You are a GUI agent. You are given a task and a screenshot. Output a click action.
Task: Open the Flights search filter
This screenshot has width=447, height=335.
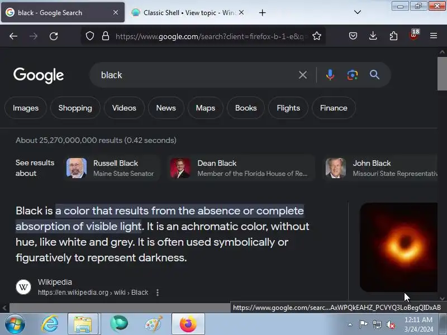point(288,108)
